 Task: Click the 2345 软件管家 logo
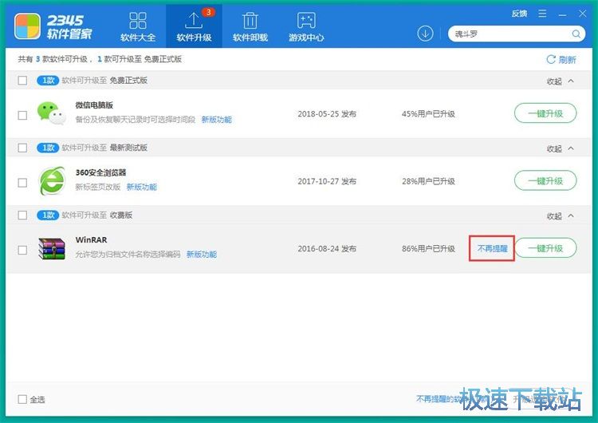(x=53, y=26)
